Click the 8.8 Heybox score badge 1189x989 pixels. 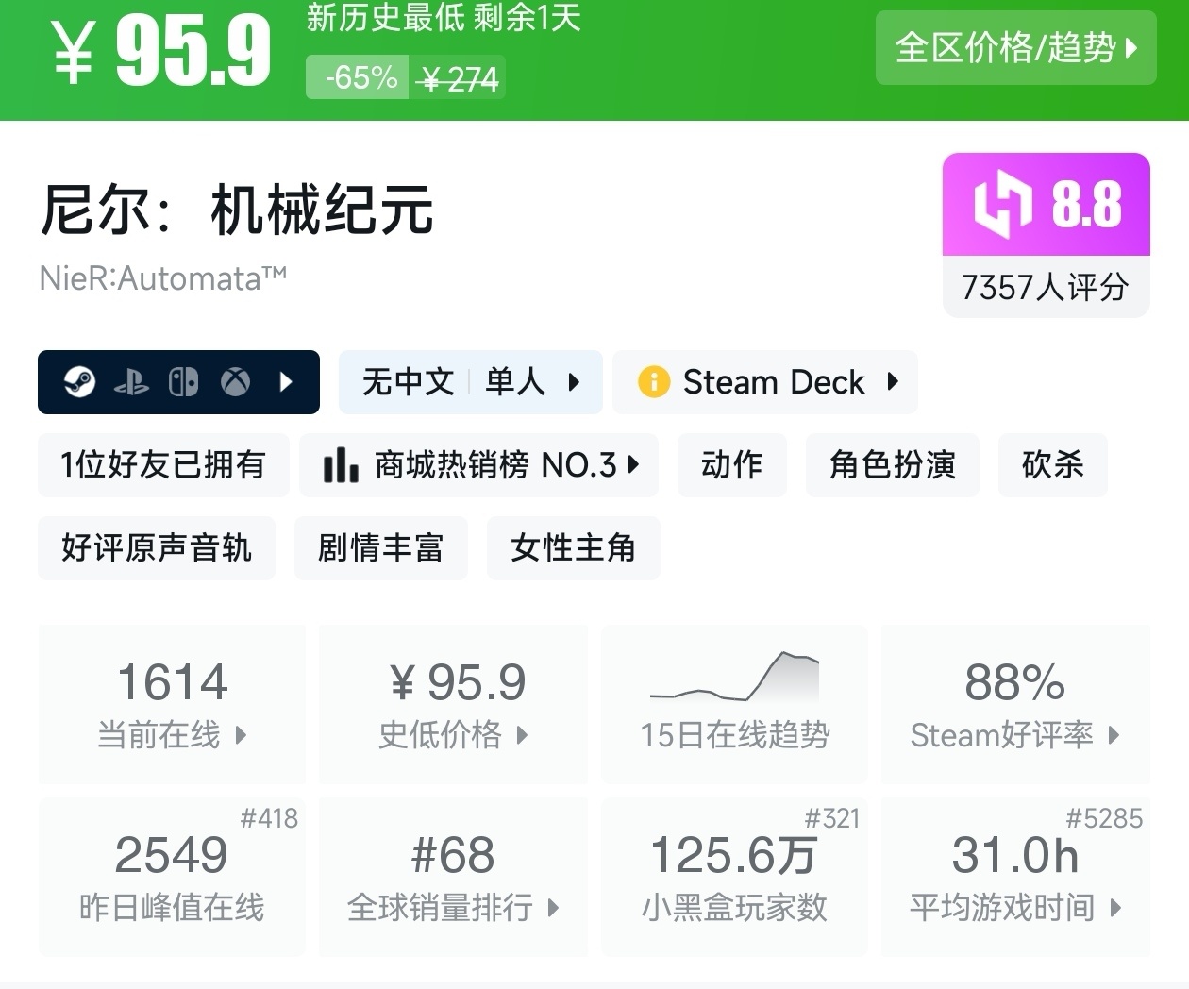tap(1047, 204)
